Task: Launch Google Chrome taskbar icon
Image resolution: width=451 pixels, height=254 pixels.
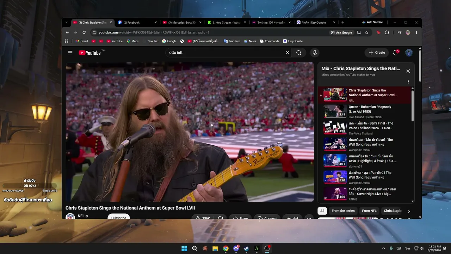Action: pos(225,248)
